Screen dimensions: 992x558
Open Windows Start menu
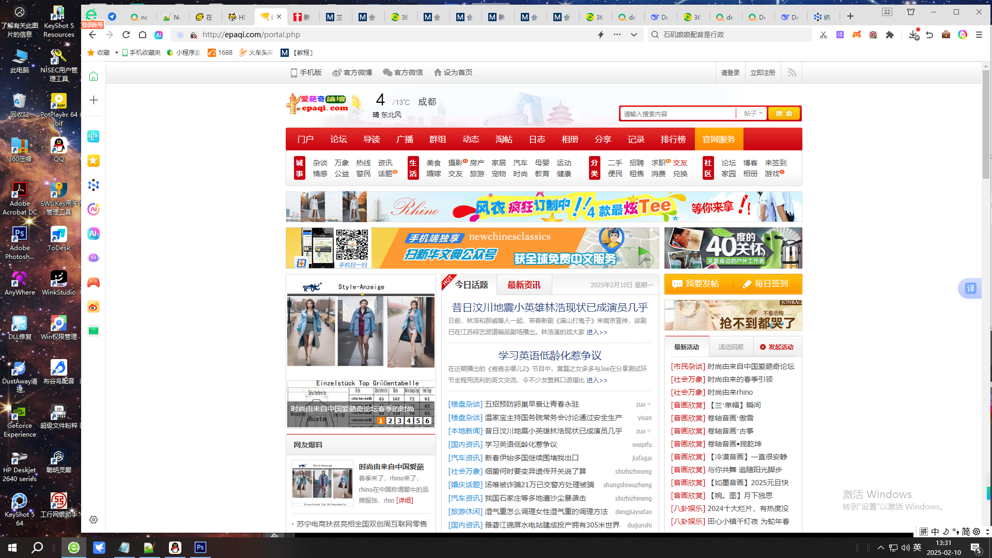pos(12,548)
